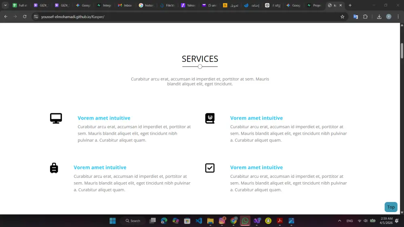Switch to the 'histor' Google tab
Screen dimensions: 404x227
click(146, 5)
